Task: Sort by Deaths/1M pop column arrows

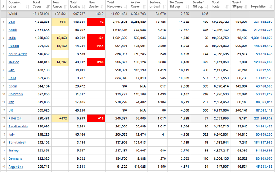Action: [x=207, y=7]
